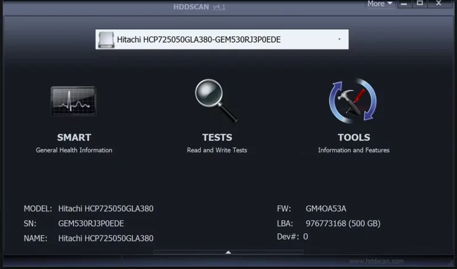457x269 pixels.
Task: Select the TOOLS heading text
Action: pyautogui.click(x=354, y=137)
